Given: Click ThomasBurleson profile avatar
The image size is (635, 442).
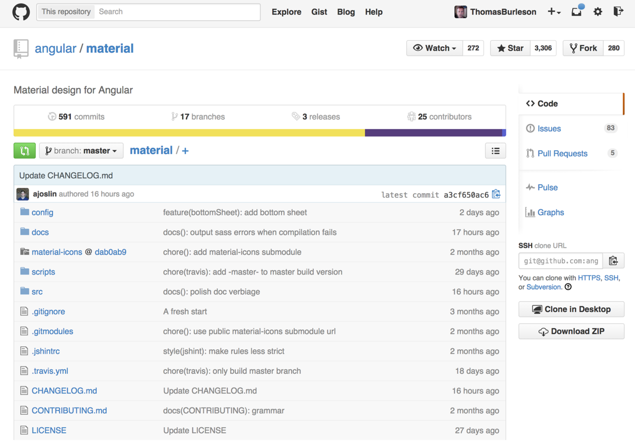Looking at the screenshot, I should click(x=461, y=12).
